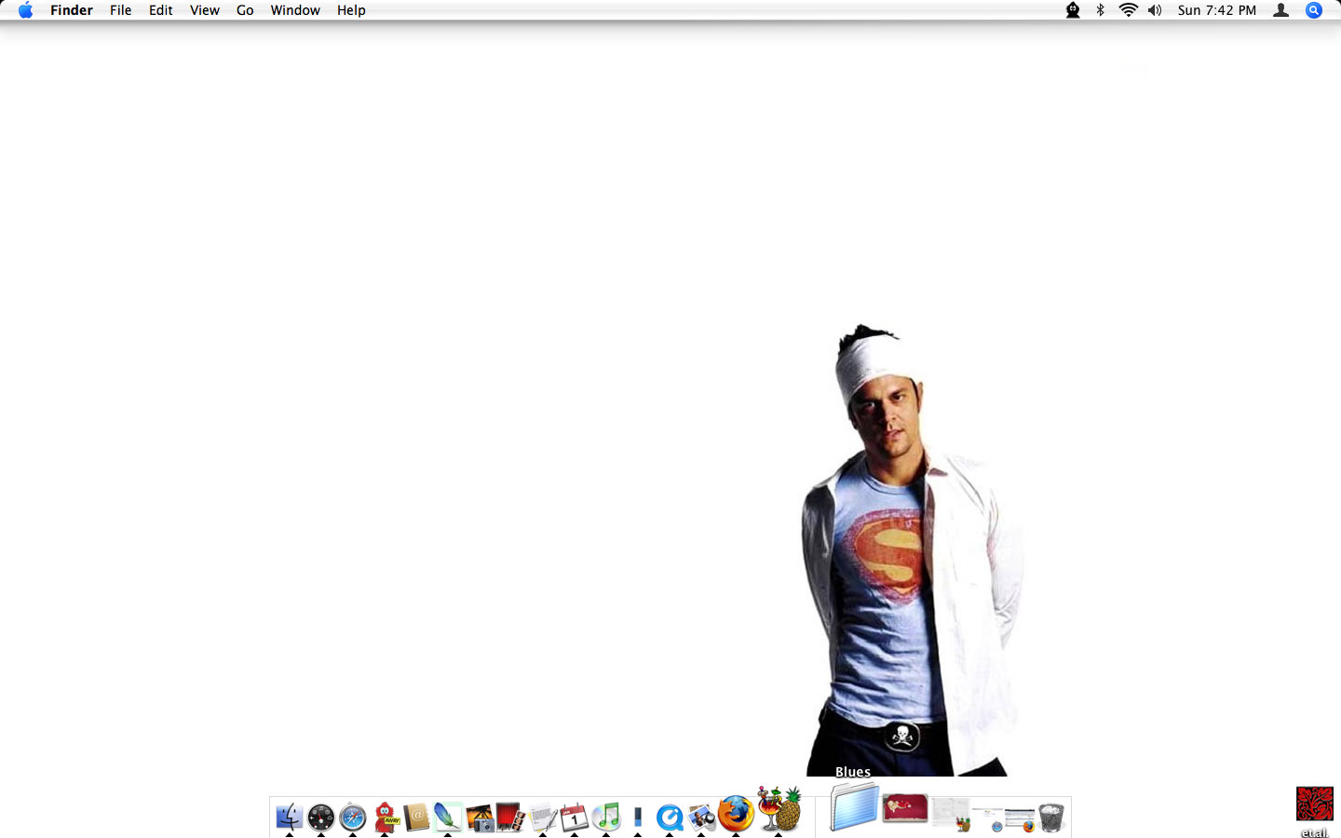This screenshot has height=838, width=1341.
Task: Click the Adium duck menu bar icon
Action: pos(1073,10)
